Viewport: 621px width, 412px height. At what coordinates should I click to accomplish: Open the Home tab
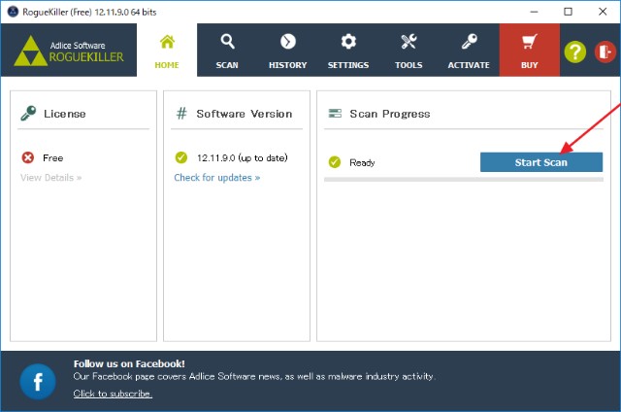click(167, 51)
